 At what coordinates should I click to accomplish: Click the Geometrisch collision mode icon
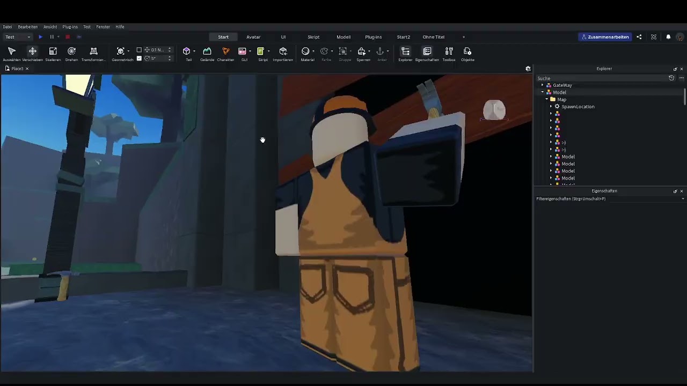pos(120,51)
